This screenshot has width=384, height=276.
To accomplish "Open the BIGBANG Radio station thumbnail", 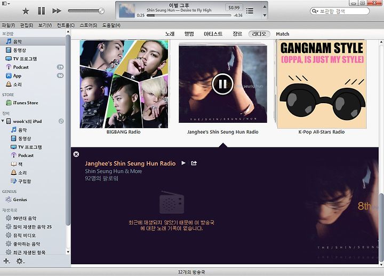I will click(x=124, y=84).
